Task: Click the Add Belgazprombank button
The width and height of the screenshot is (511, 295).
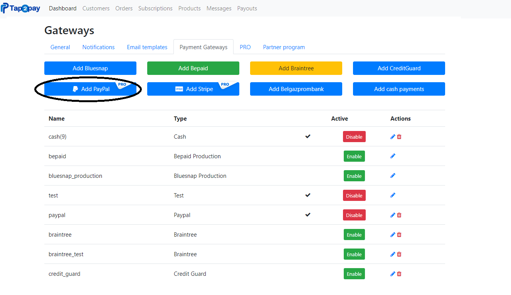Action: point(296,89)
